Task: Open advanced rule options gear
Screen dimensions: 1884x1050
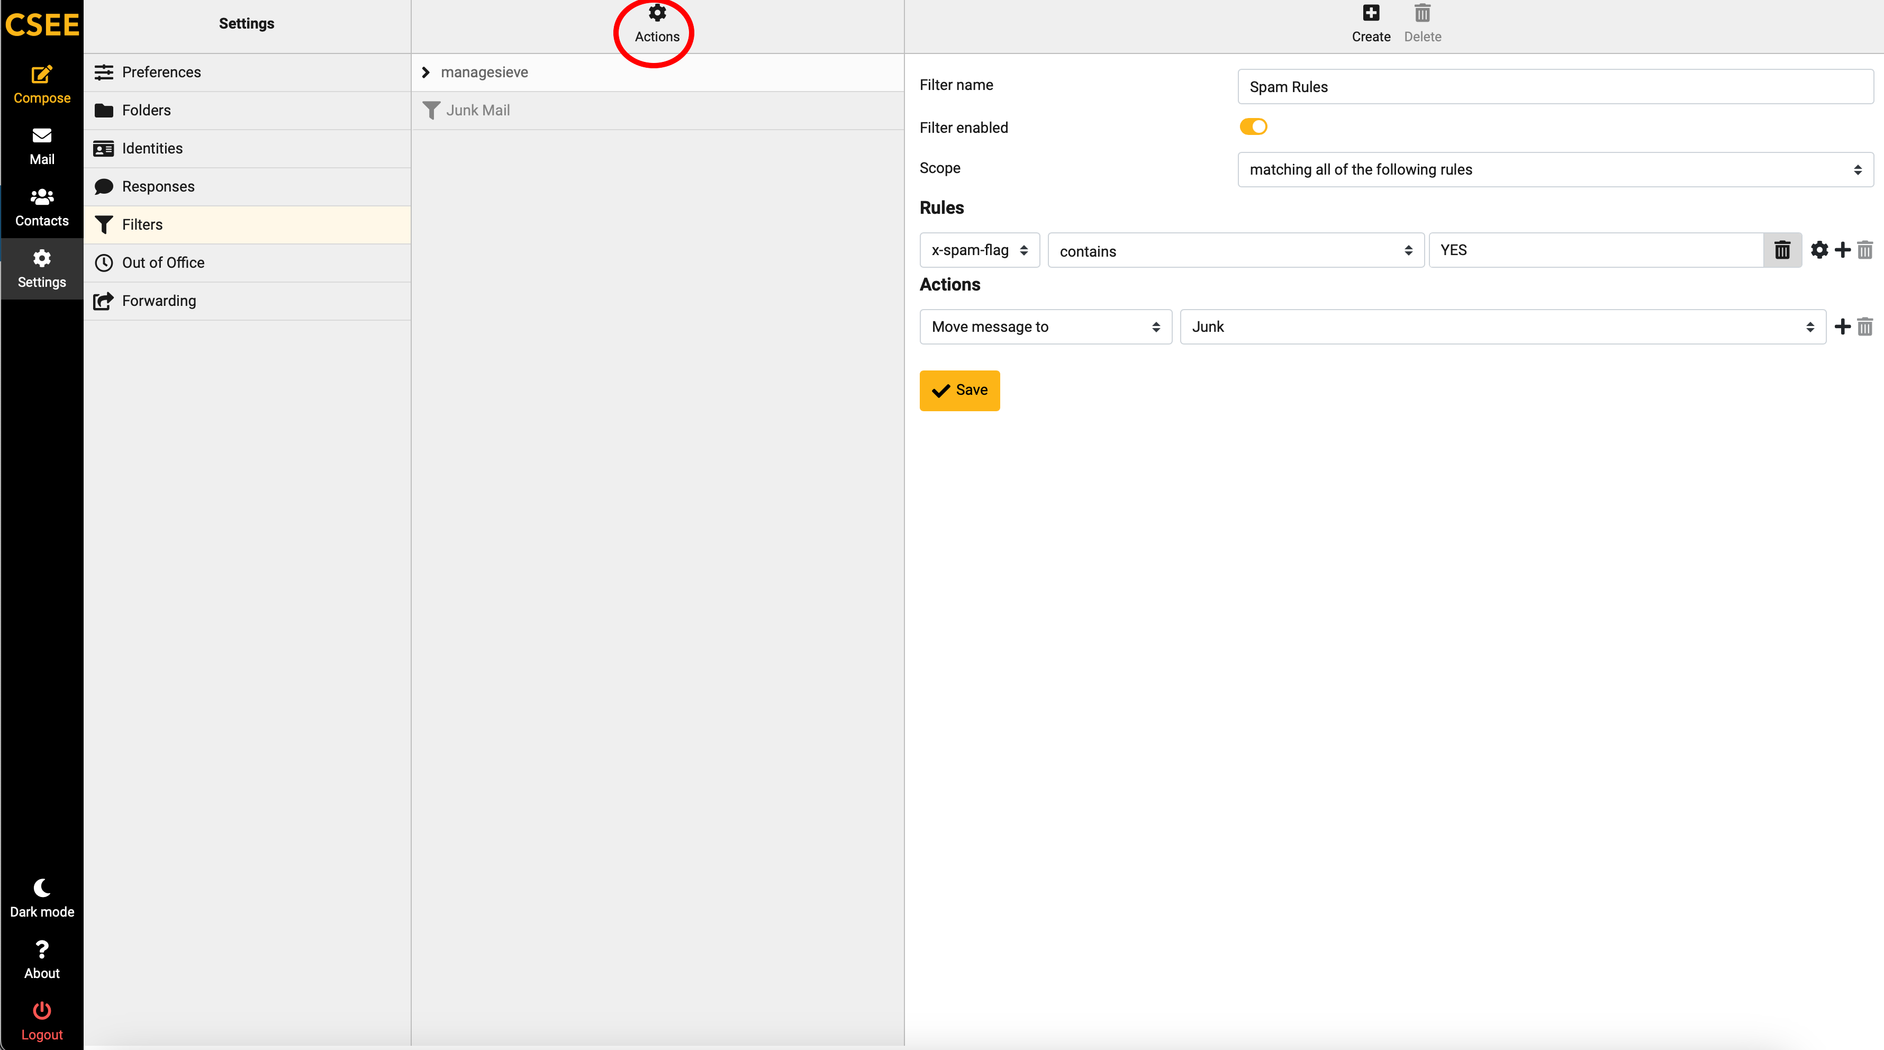Action: tap(1819, 250)
